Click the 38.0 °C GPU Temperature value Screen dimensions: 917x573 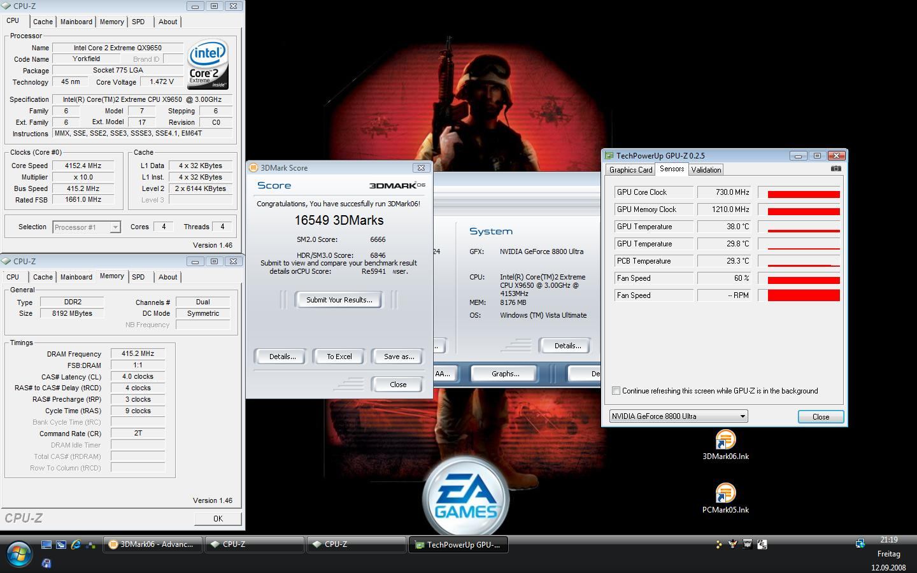point(725,227)
